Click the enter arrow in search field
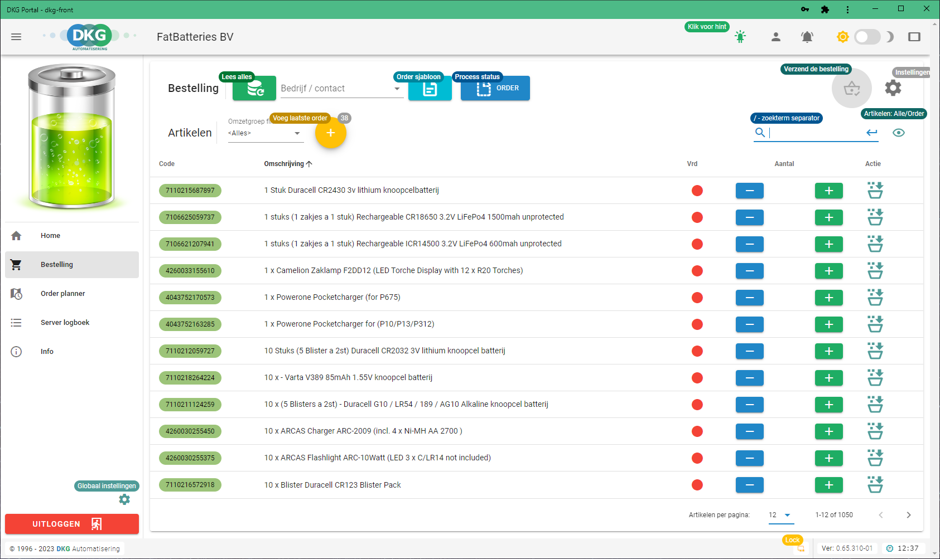The height and width of the screenshot is (559, 940). click(872, 133)
